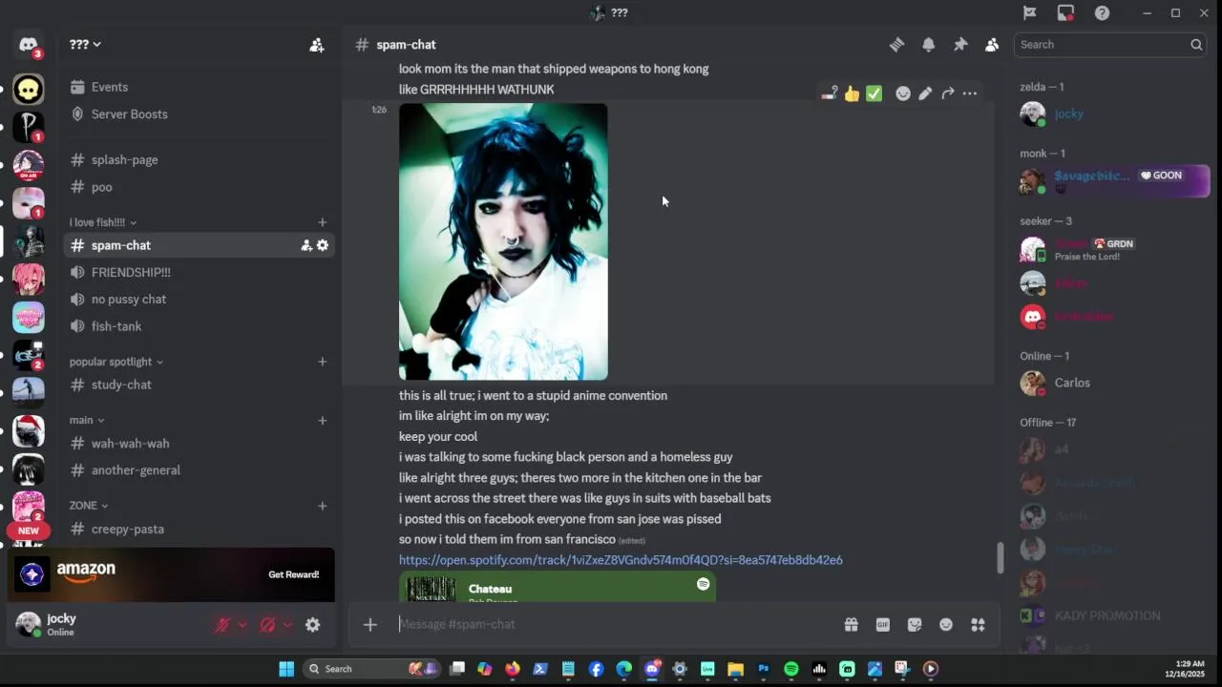Add channel to main category
The width and height of the screenshot is (1222, 687).
coord(322,420)
